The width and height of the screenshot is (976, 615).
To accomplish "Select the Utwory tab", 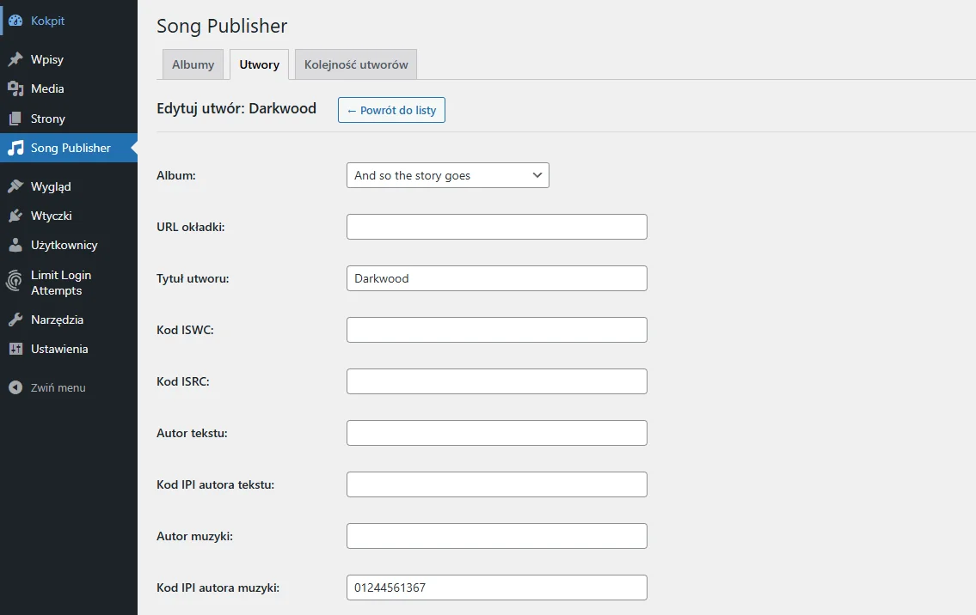I will click(x=259, y=65).
